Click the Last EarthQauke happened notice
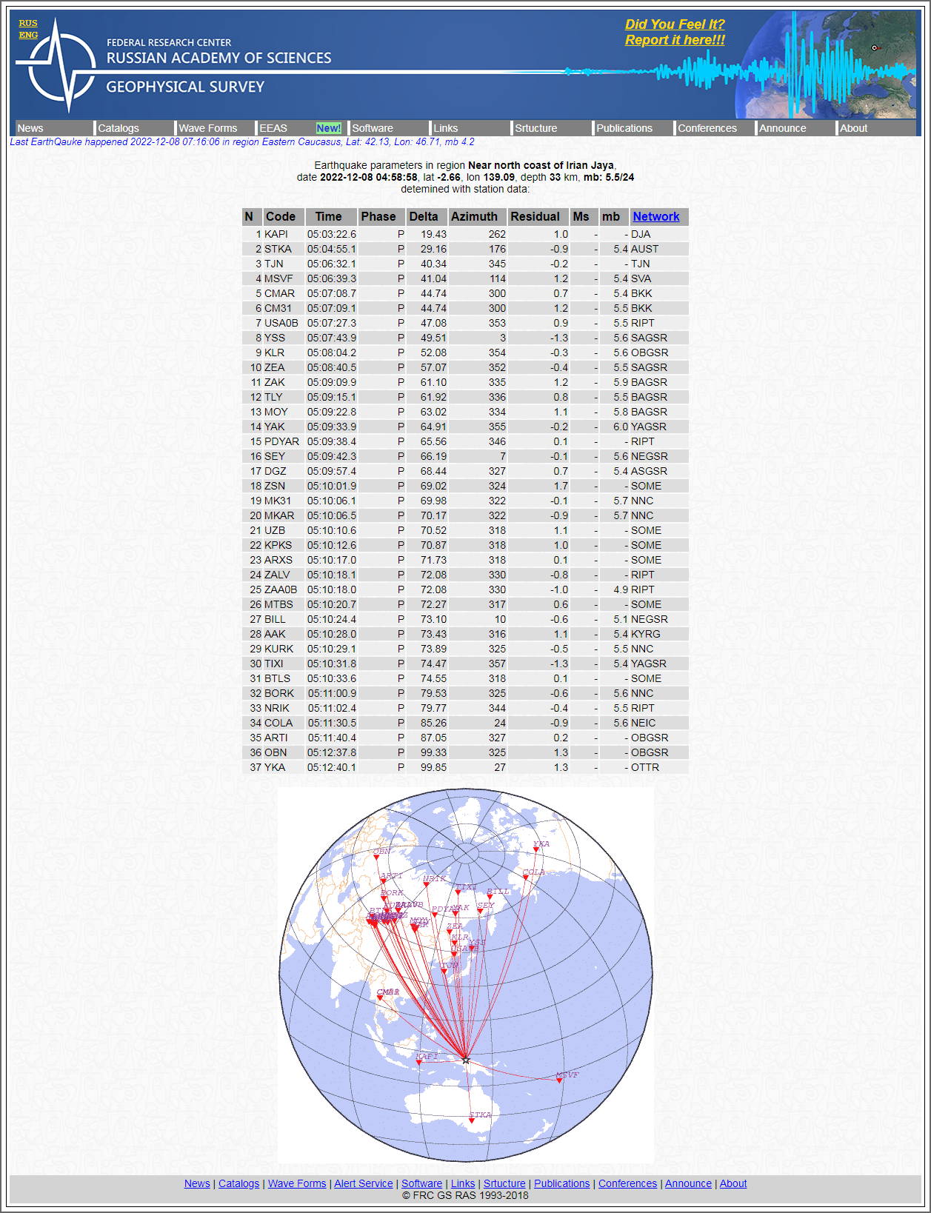The image size is (931, 1213). (242, 141)
